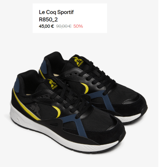
Task: Click yellow curved accent on rear sneaker
Action: tap(86, 88)
